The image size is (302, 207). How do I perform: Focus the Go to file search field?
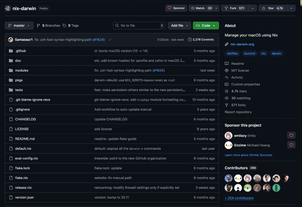(x=140, y=26)
